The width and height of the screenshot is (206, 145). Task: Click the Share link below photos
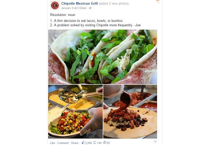point(74,143)
